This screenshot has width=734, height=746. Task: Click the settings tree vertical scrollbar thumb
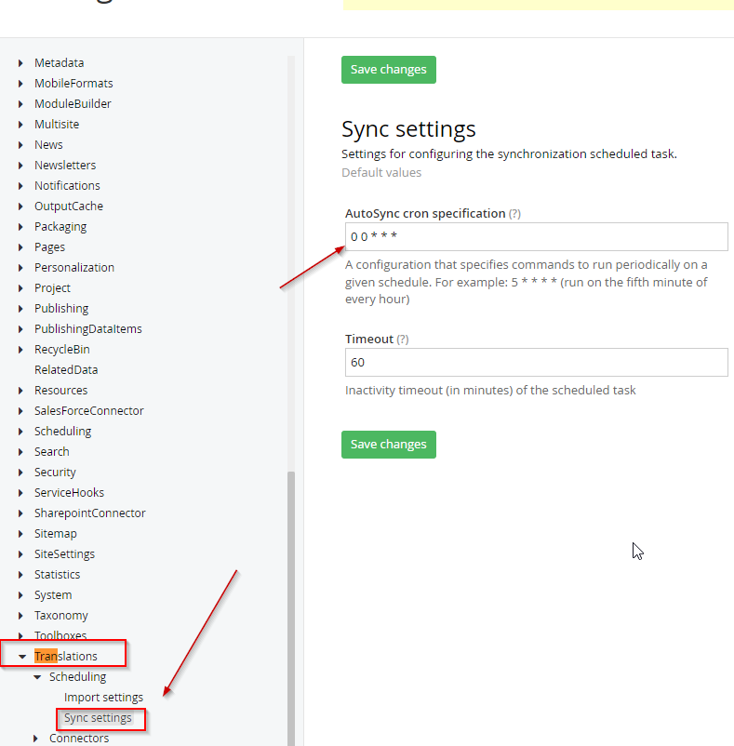pos(291,608)
